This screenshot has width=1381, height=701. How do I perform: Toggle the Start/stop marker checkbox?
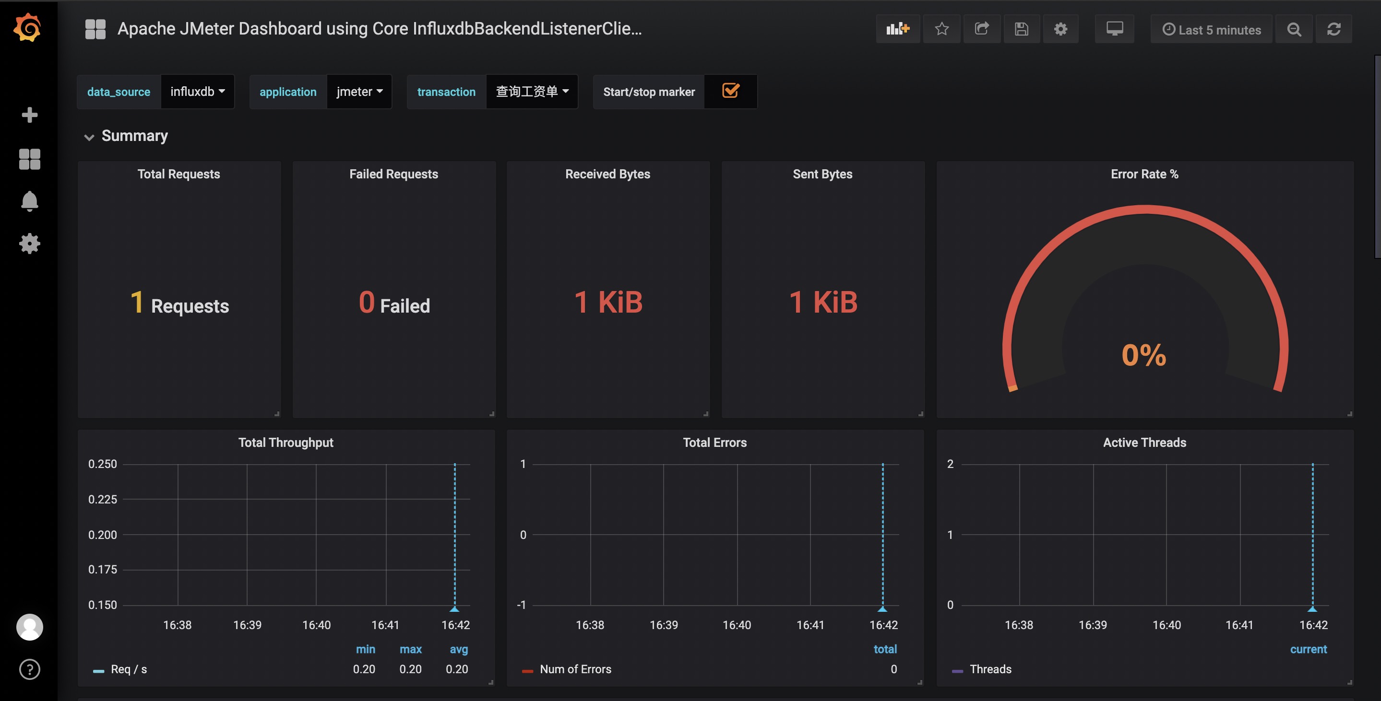[x=731, y=91]
